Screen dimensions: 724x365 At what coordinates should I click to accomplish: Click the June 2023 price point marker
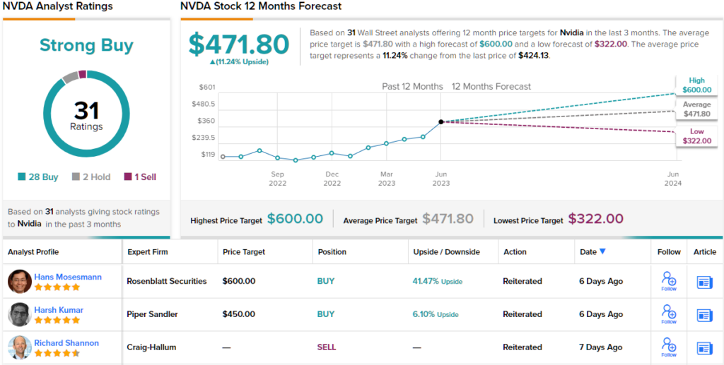pyautogui.click(x=441, y=121)
